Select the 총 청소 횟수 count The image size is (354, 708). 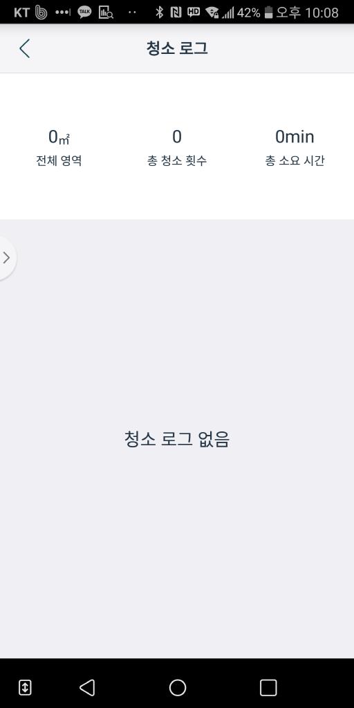coord(177,147)
